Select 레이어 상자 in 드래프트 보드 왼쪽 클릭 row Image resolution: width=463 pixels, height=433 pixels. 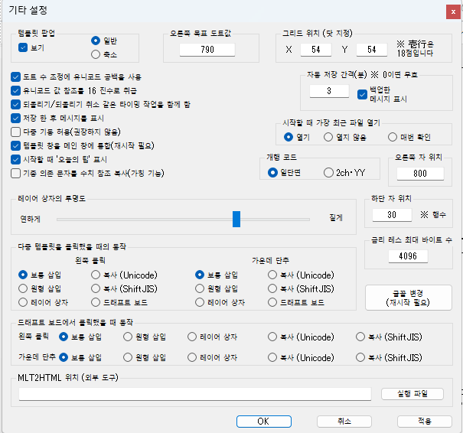[192, 337]
